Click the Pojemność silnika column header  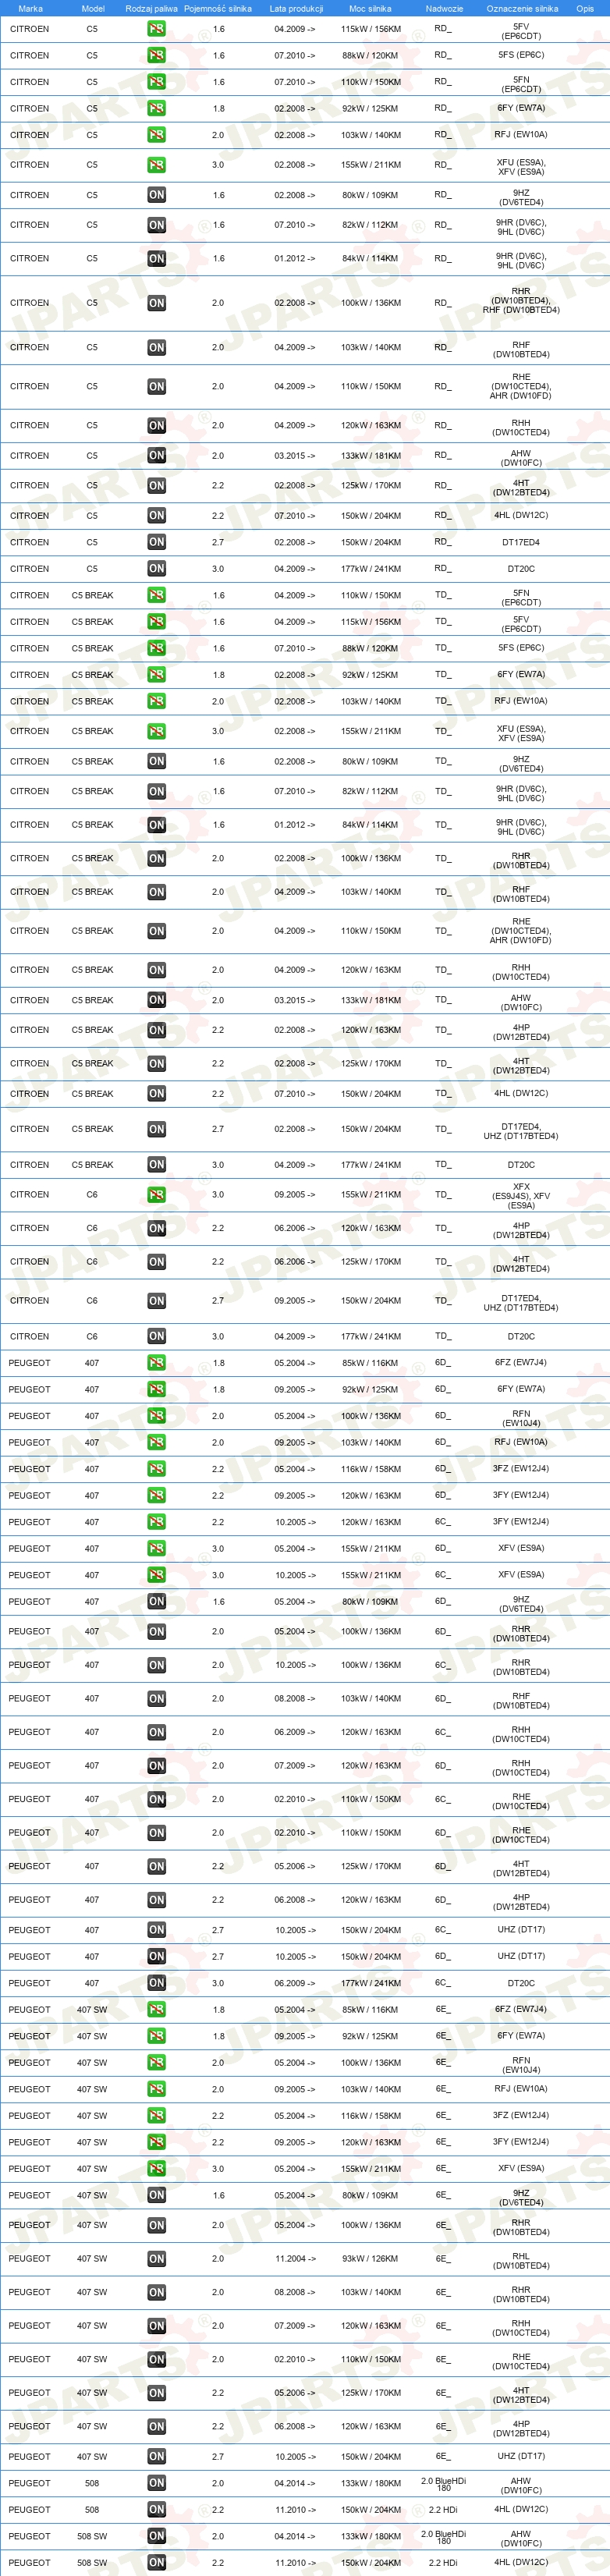coord(218,8)
